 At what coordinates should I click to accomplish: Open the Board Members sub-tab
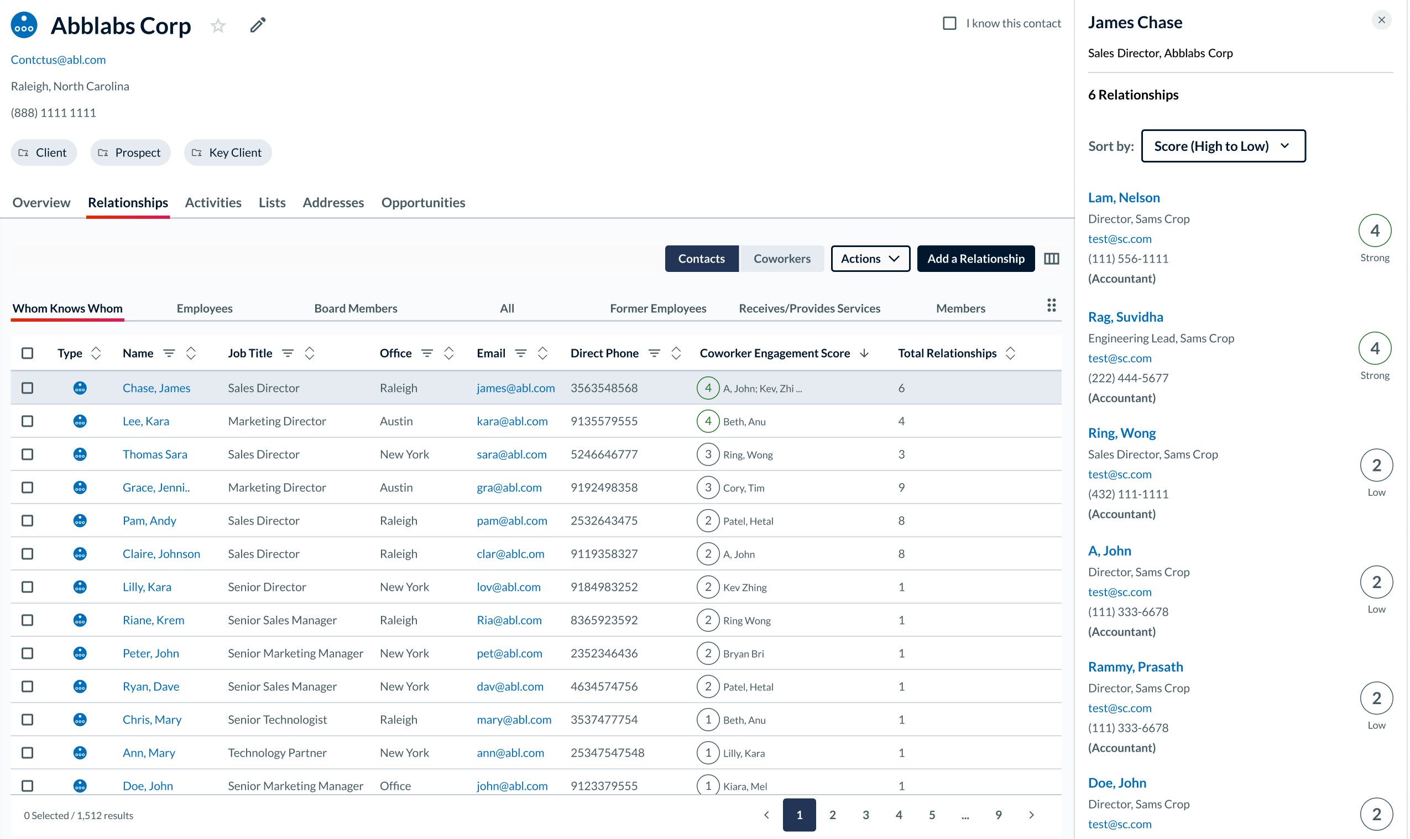tap(355, 308)
